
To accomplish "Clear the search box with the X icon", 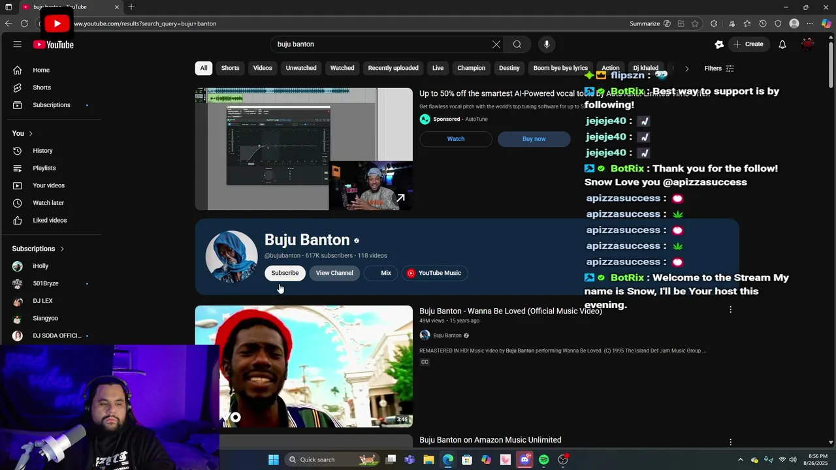I will (496, 44).
